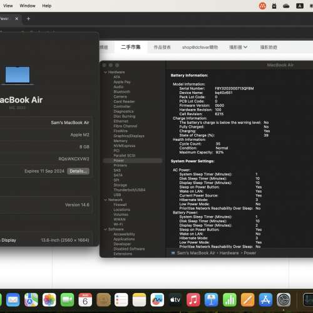Open the View menu
Viewport: 313px width, 313px height.
click(8, 6)
